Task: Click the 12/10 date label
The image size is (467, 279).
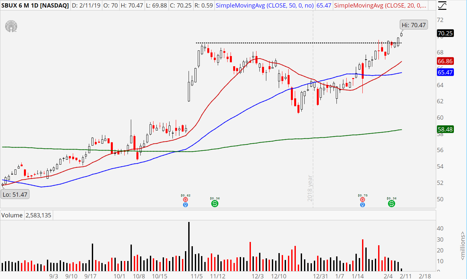Action: [279, 276]
